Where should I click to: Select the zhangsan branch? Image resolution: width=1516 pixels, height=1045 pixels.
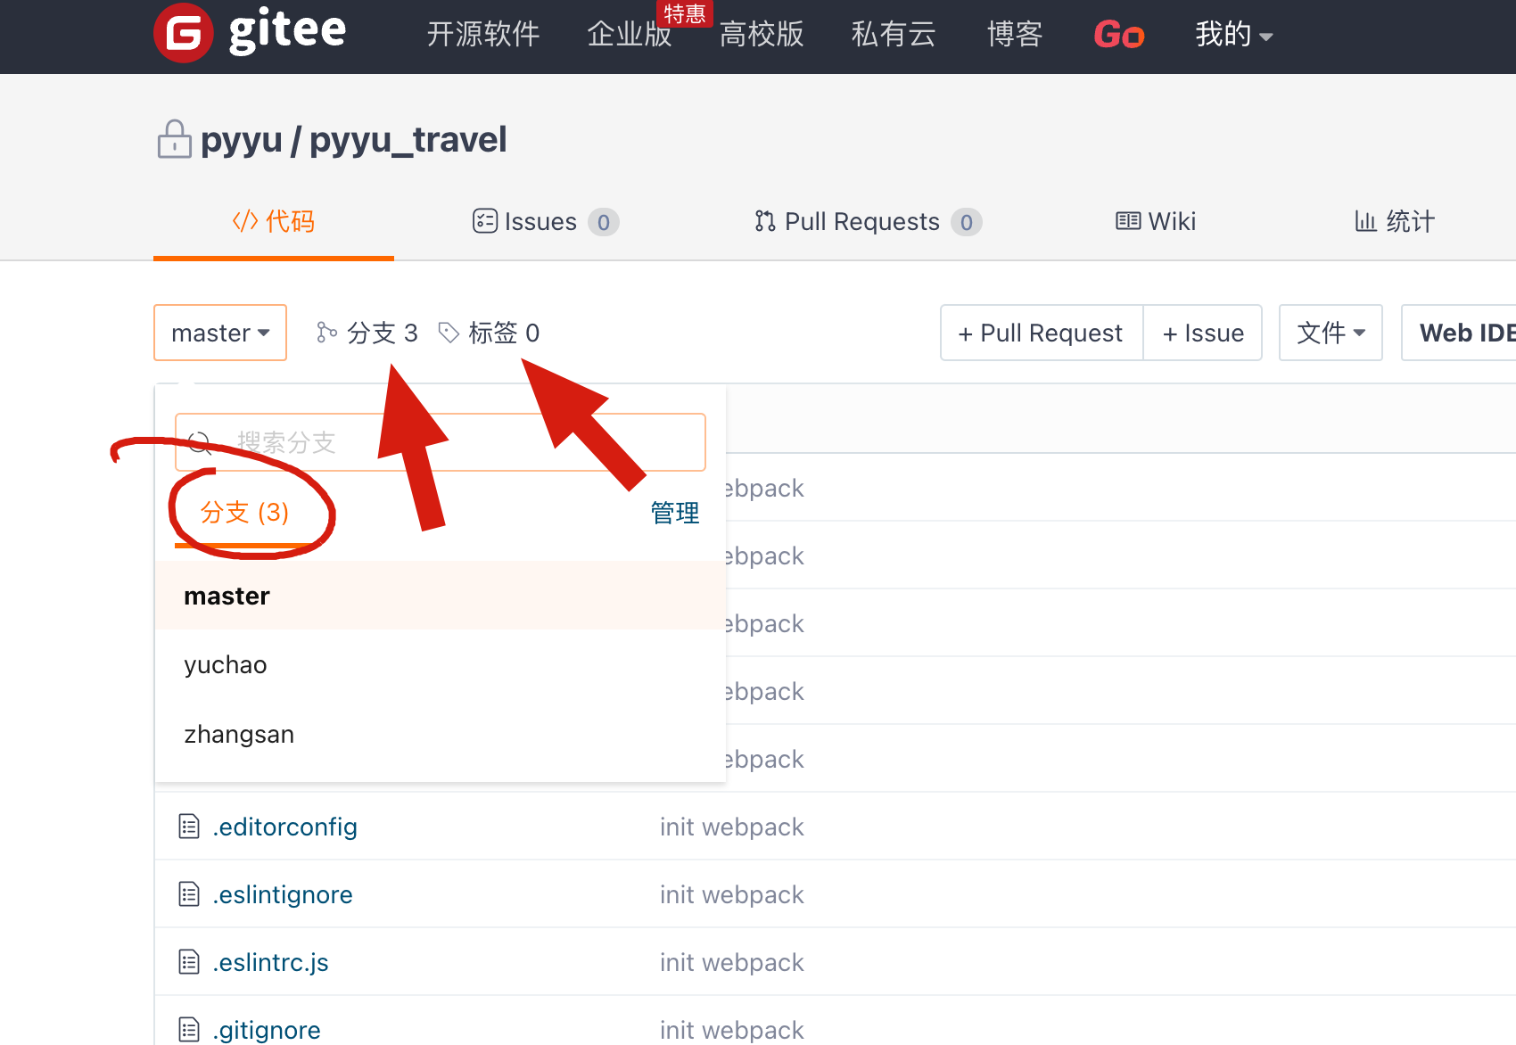pos(239,735)
